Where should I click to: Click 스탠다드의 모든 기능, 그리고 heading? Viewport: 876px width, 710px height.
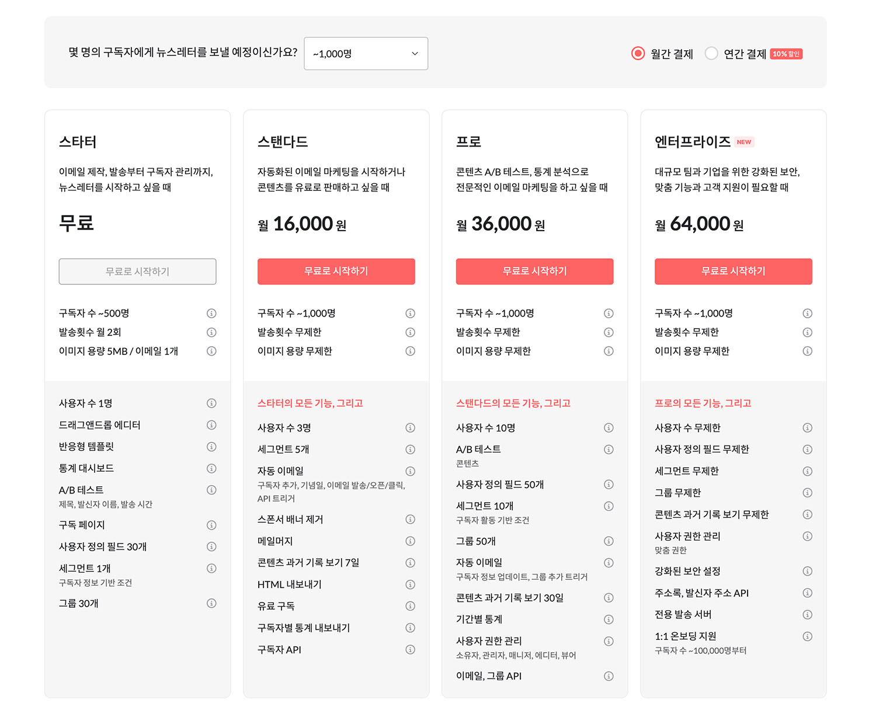[513, 403]
